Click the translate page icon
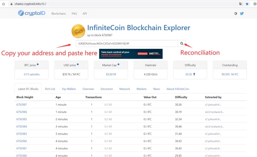Viewport: 257px width, 157px height. [241, 4]
